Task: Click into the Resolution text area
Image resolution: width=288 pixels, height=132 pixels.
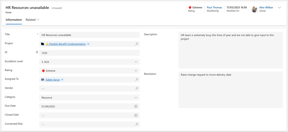Action: pos(230,90)
